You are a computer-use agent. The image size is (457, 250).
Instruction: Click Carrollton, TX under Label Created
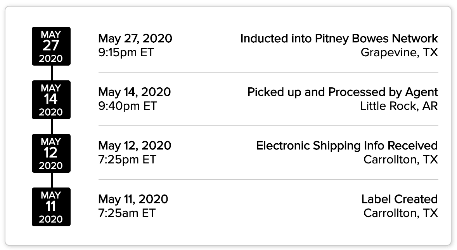401,213
